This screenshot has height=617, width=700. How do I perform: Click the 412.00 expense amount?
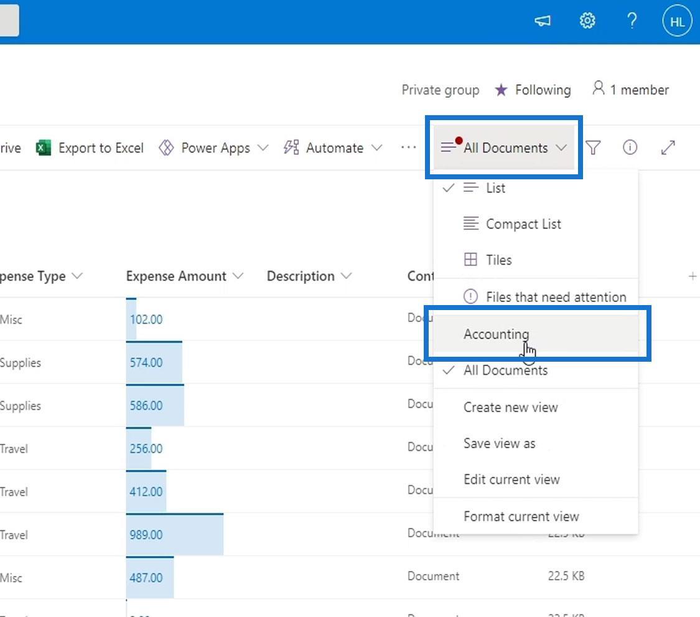[146, 492]
